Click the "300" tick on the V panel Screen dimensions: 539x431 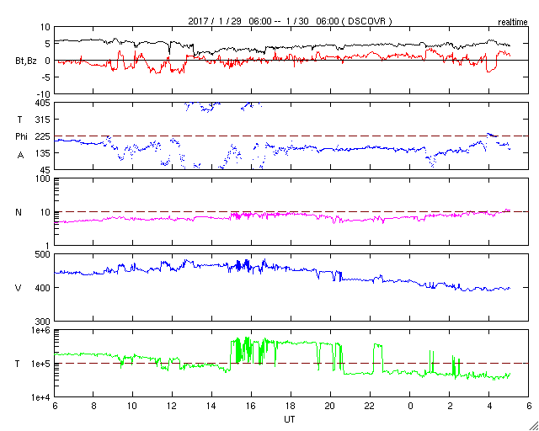(x=43, y=322)
